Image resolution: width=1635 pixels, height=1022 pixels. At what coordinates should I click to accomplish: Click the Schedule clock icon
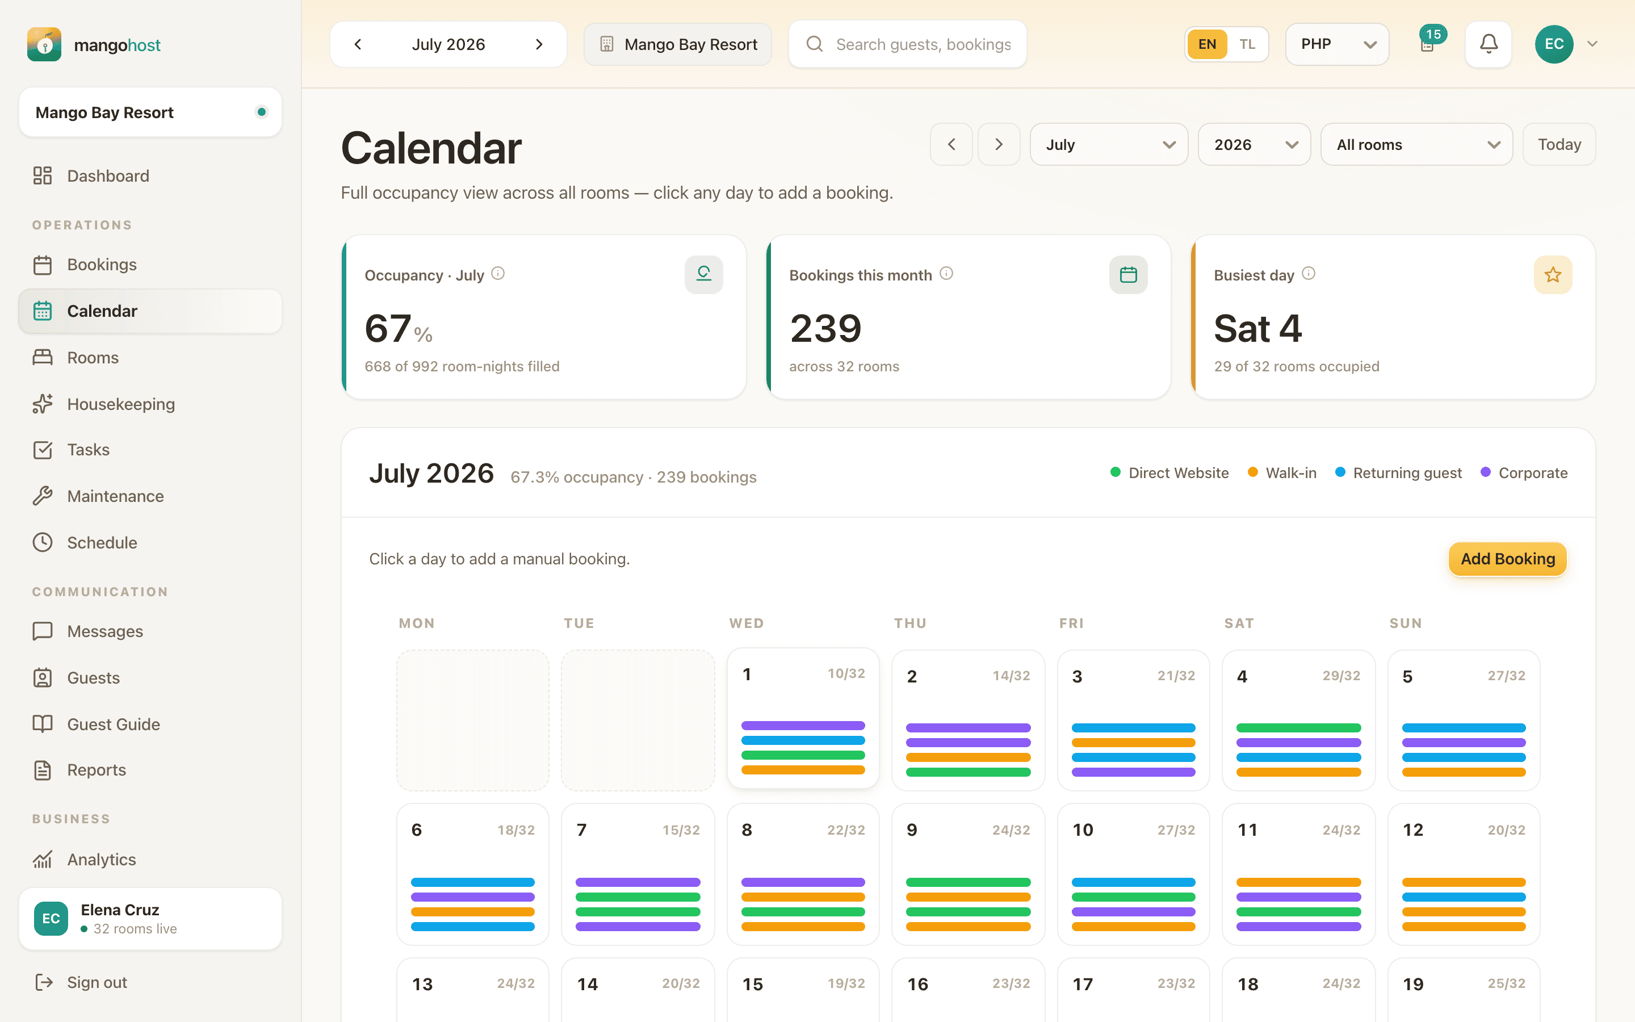coord(43,543)
